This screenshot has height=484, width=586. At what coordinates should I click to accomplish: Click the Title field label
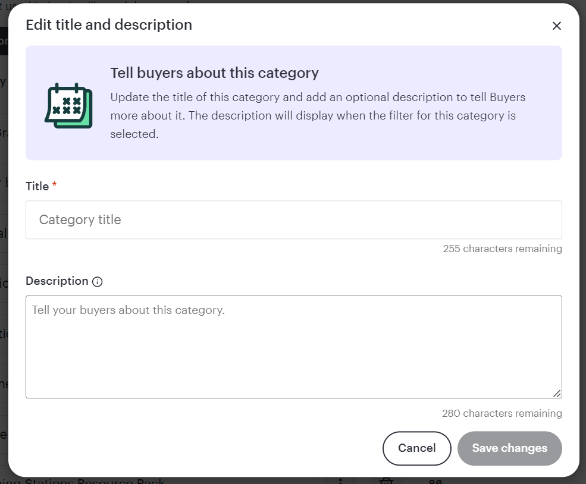pos(37,186)
